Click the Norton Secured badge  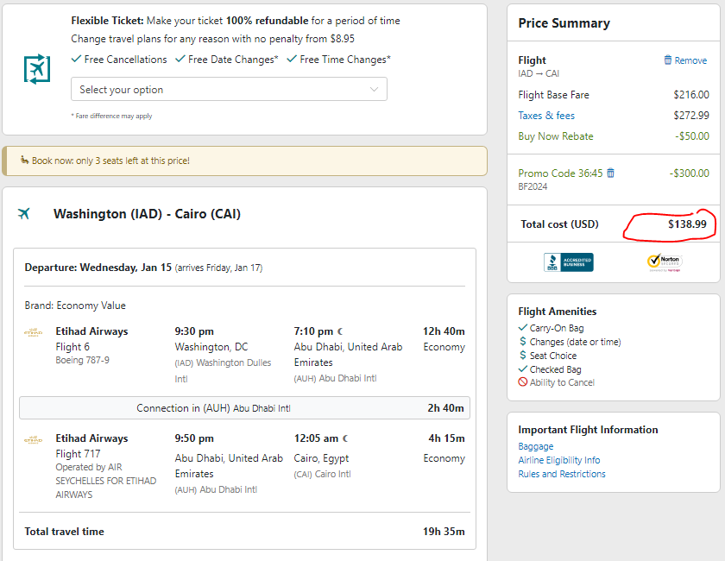[665, 262]
